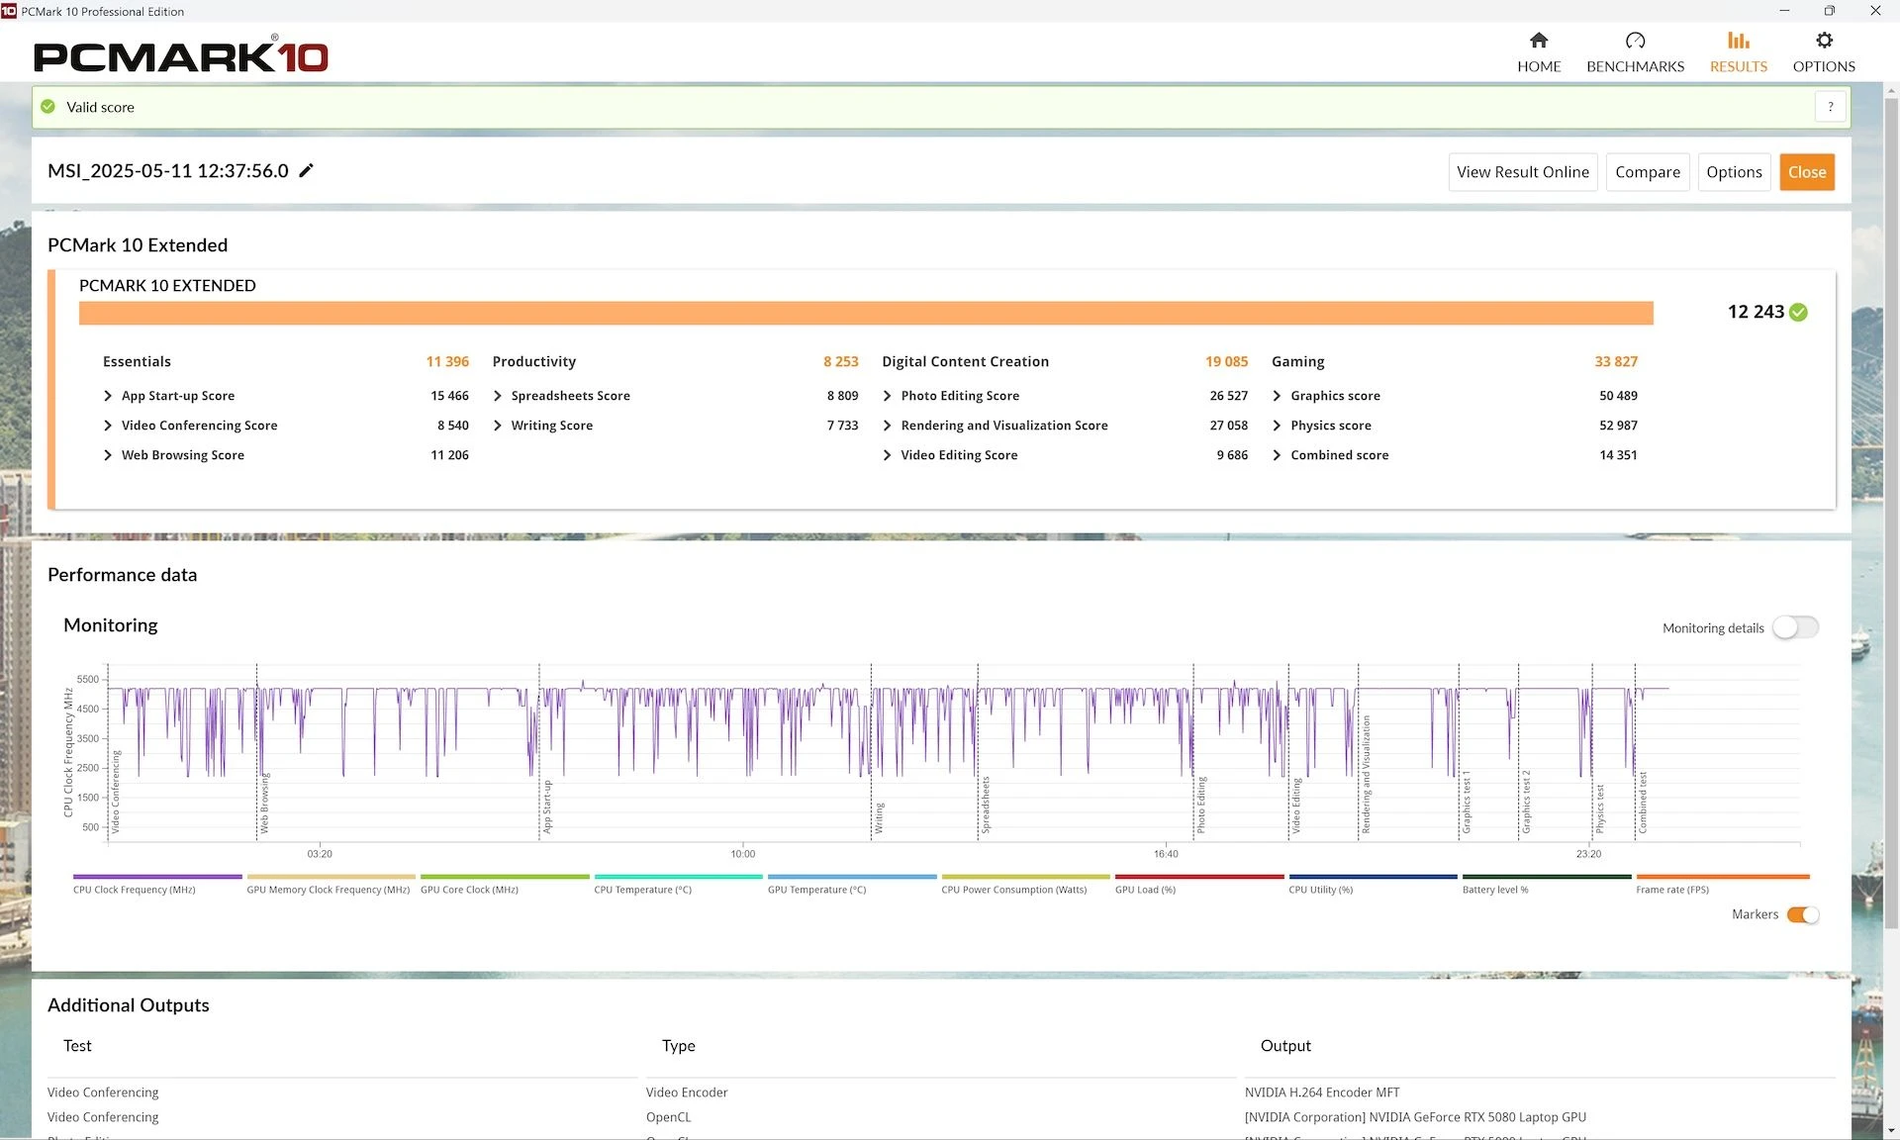Image resolution: width=1900 pixels, height=1140 pixels.
Task: Expand Writing Score
Action: pyautogui.click(x=498, y=426)
